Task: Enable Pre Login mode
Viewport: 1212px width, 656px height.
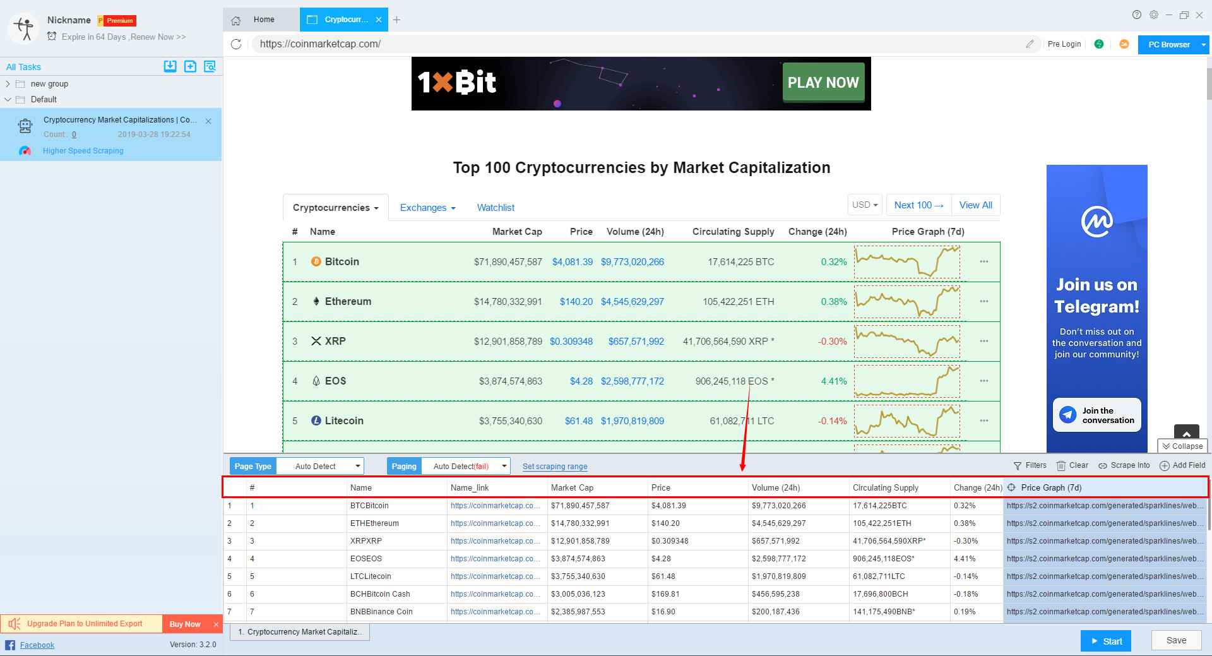Action: [x=1064, y=44]
